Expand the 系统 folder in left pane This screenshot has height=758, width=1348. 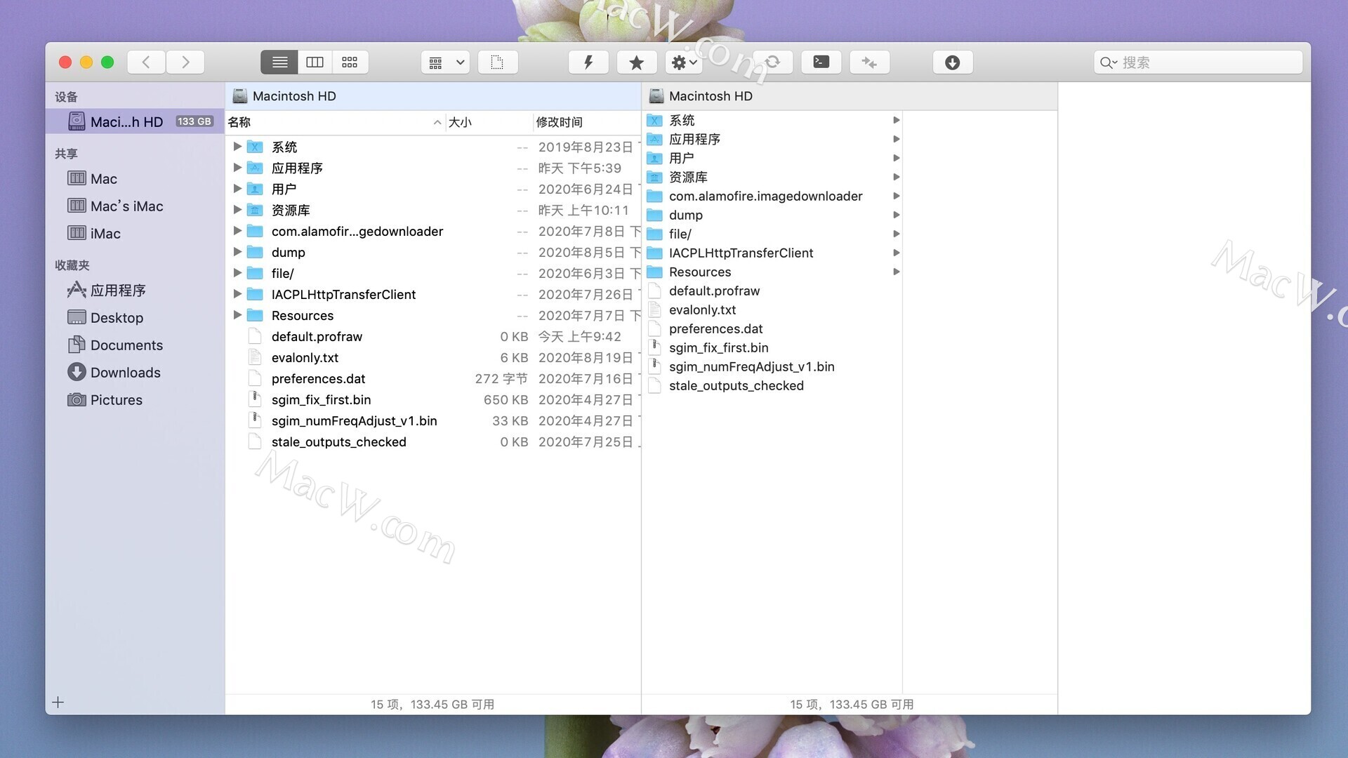(237, 147)
